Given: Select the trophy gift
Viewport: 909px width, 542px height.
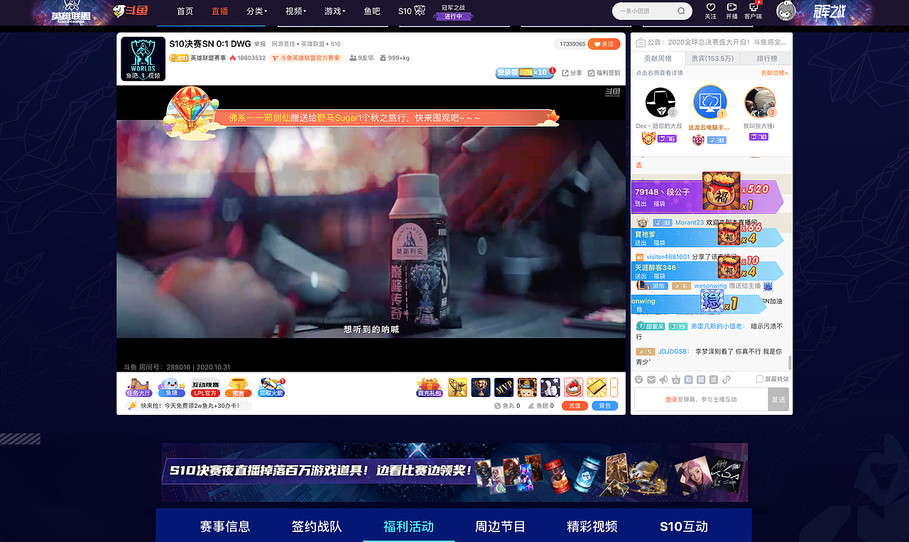Looking at the screenshot, I should tap(481, 387).
